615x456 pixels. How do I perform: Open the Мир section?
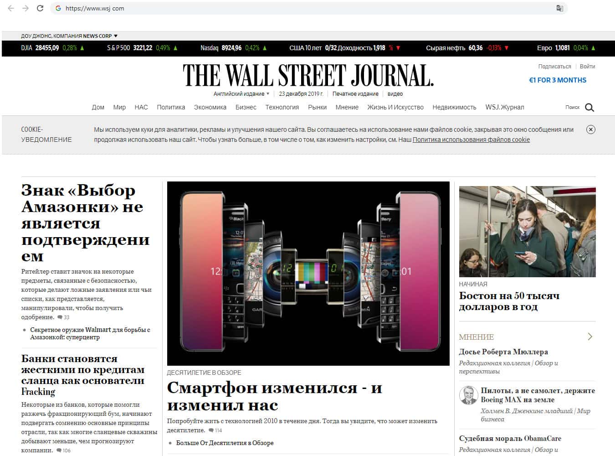click(x=119, y=108)
